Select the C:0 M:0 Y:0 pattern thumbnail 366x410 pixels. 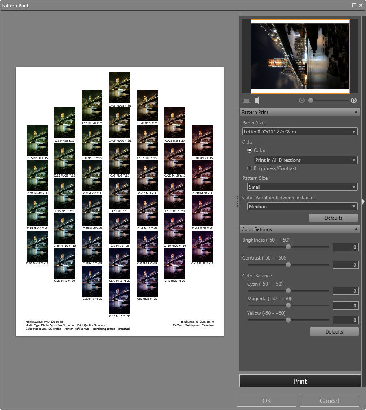pyautogui.click(x=120, y=195)
